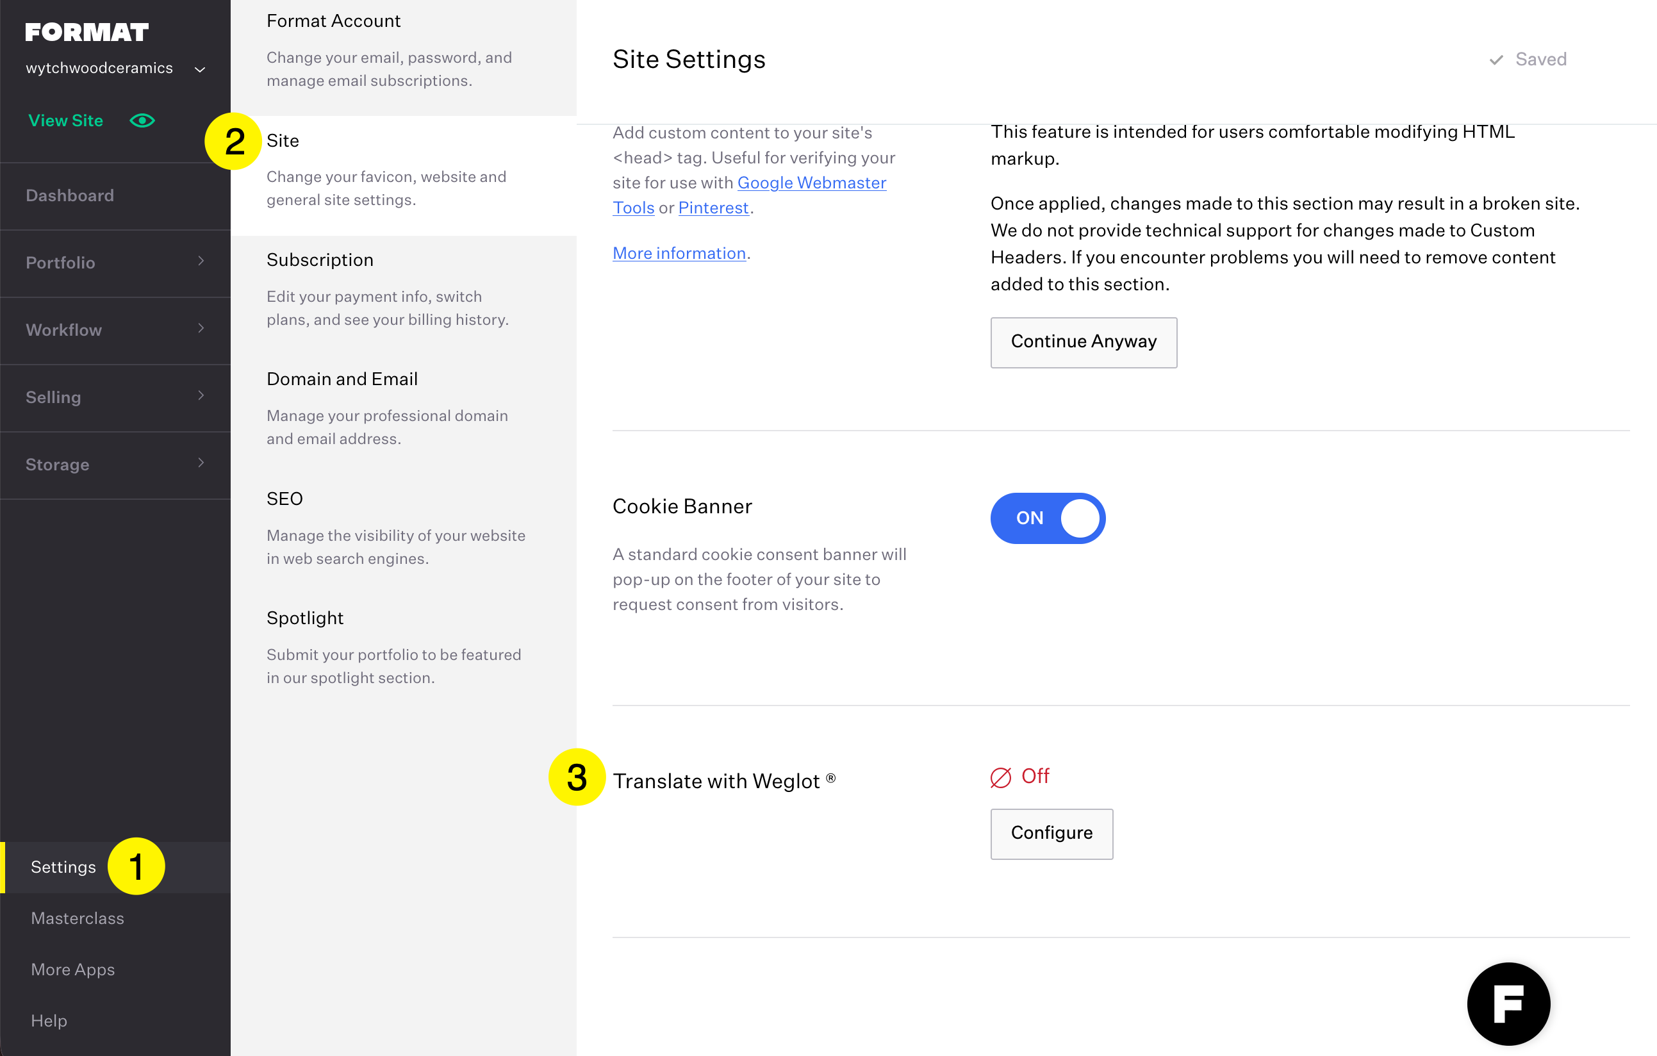This screenshot has width=1657, height=1056.
Task: Open the round Format help chat button
Action: tap(1508, 1003)
